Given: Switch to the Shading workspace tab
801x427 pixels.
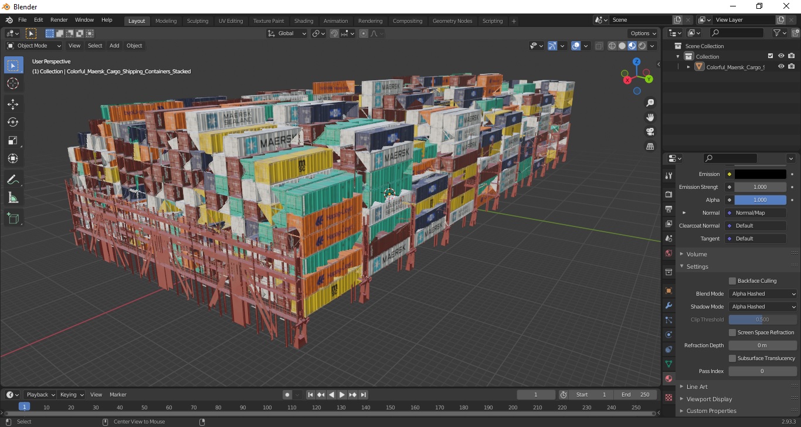Looking at the screenshot, I should point(304,21).
